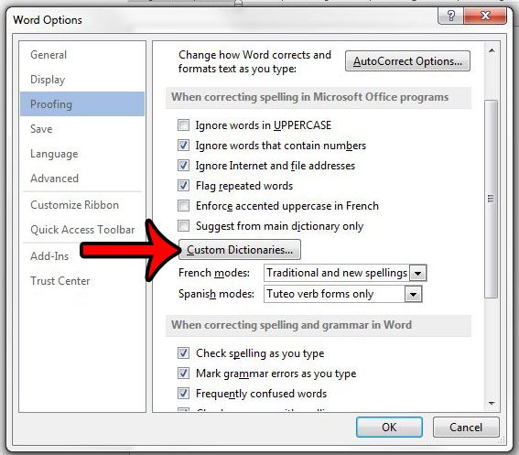Close the Word Options dialog
Viewport: 519px width, 455px height.
click(x=485, y=16)
